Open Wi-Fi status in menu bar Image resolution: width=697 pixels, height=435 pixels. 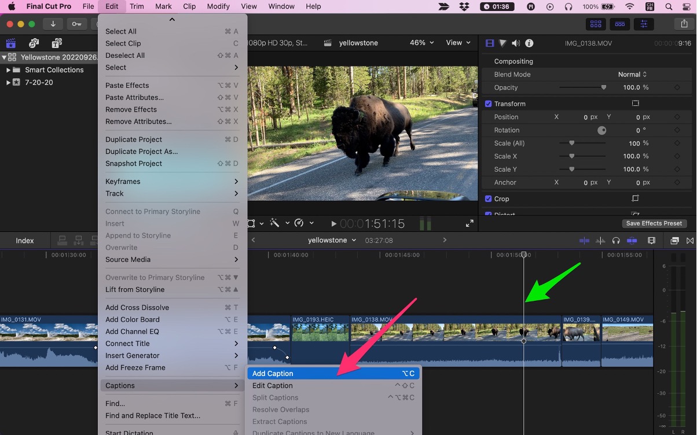pos(630,6)
